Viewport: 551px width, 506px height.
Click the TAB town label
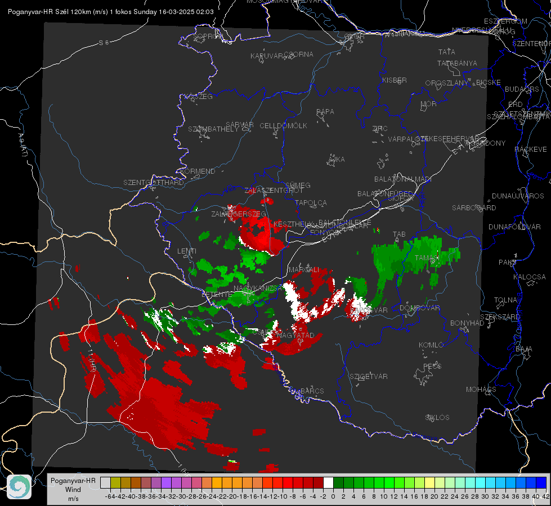pyautogui.click(x=399, y=234)
